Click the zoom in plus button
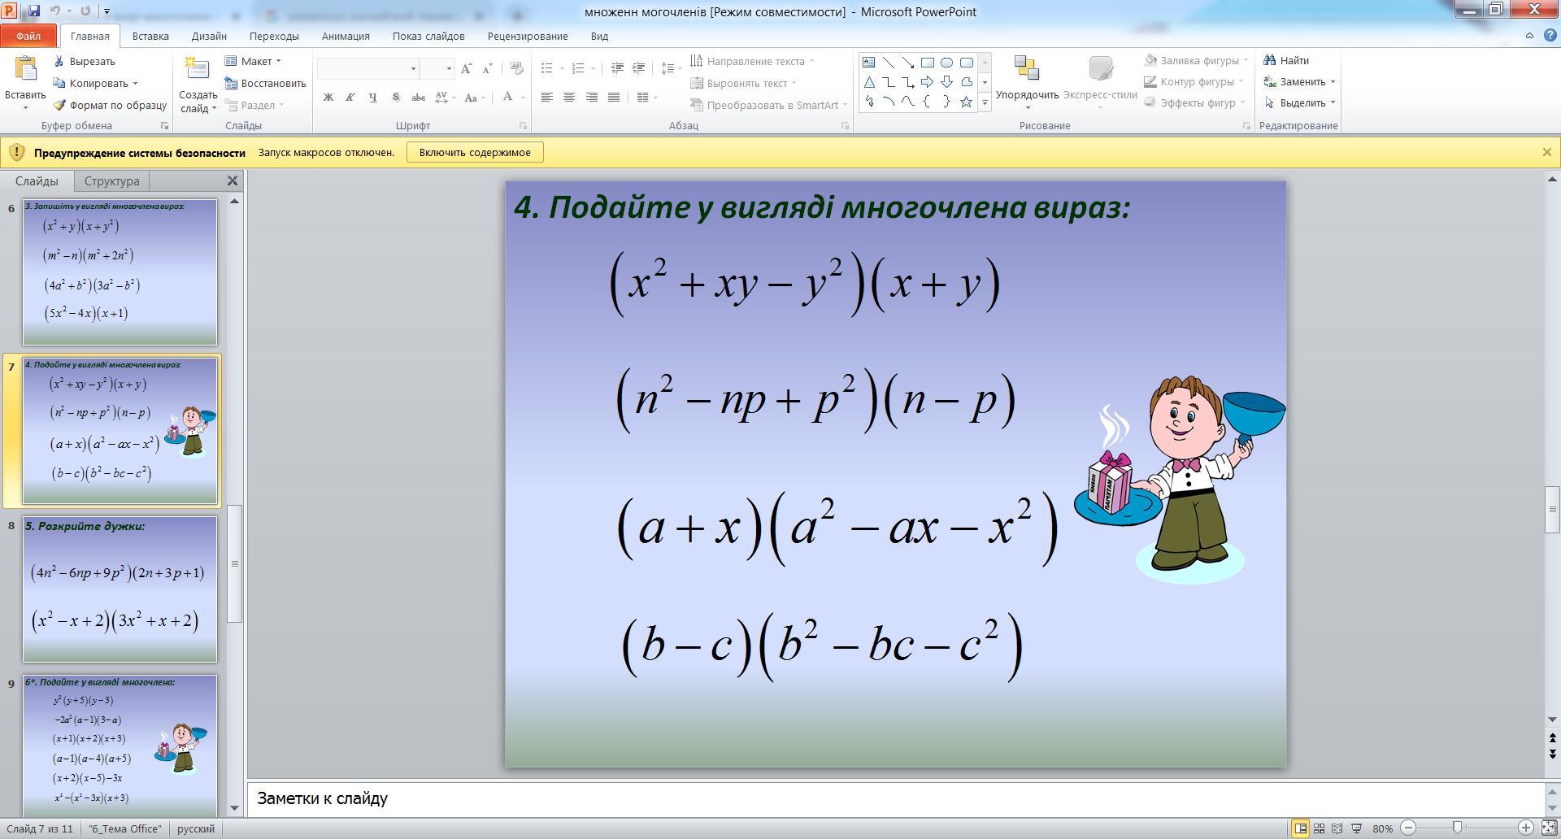Screen dimensions: 1561x839 [x=1525, y=828]
